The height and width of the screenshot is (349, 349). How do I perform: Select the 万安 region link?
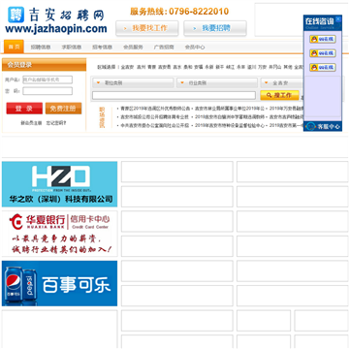[x=262, y=67]
